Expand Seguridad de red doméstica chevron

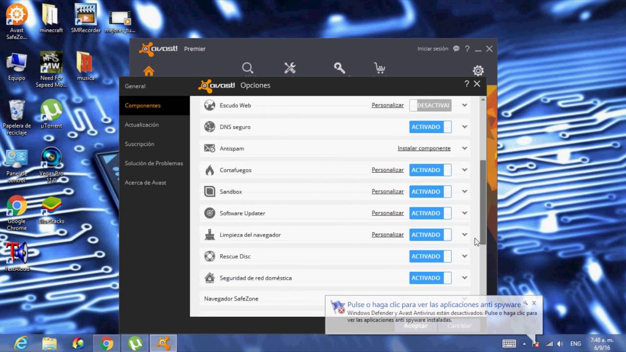point(465,278)
